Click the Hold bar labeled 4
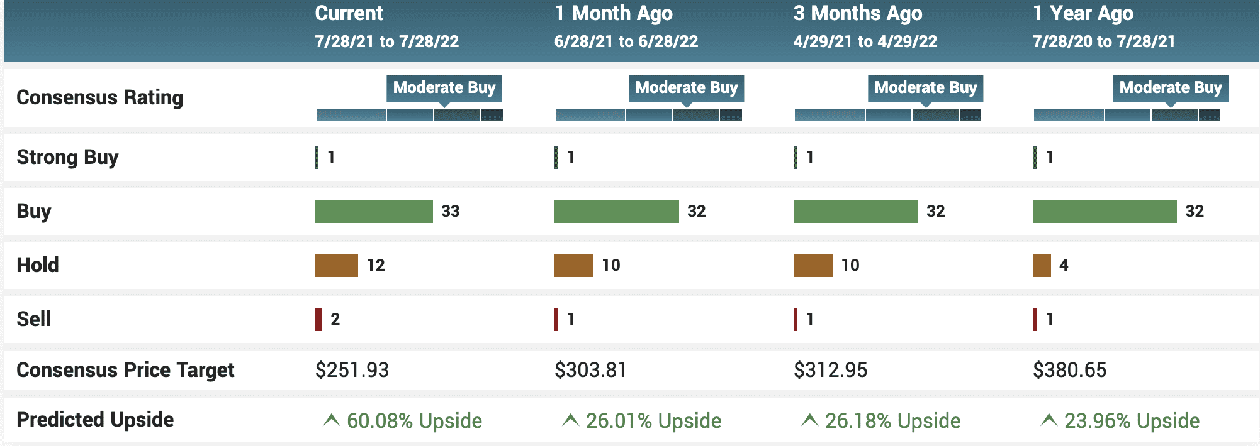Screen dimensions: 1260x446 (x=1042, y=266)
